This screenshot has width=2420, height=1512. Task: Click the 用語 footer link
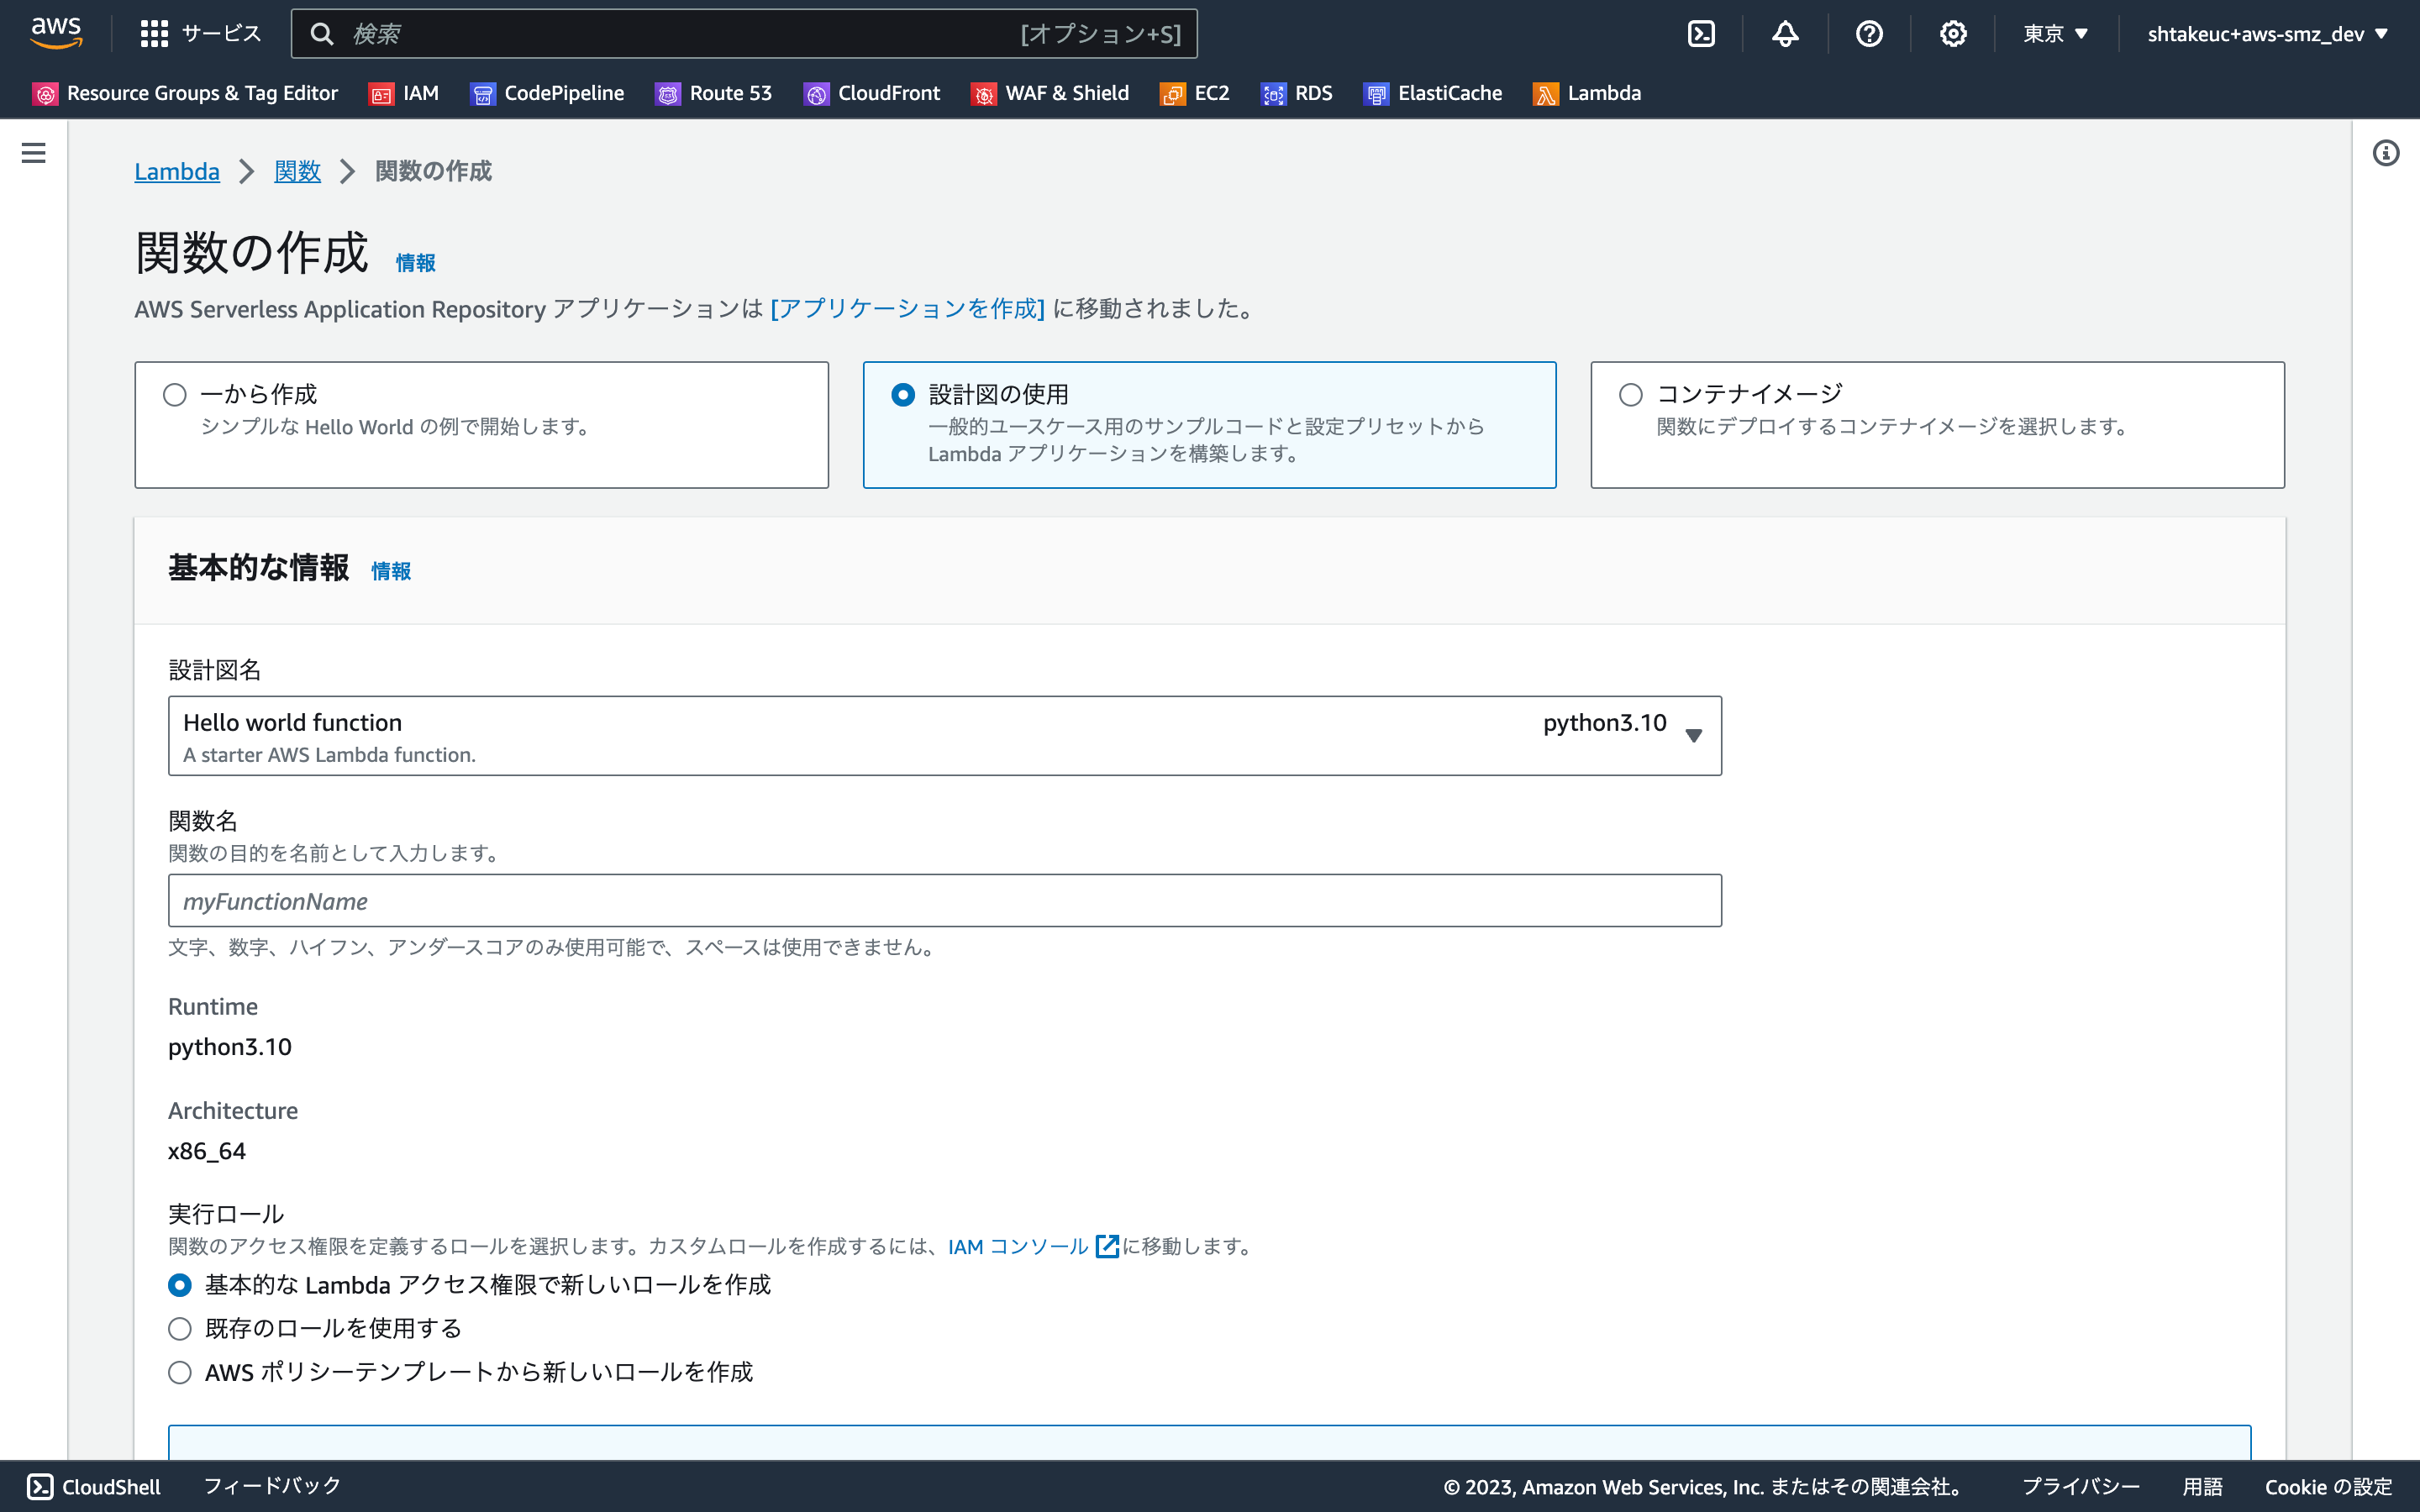point(2202,1487)
